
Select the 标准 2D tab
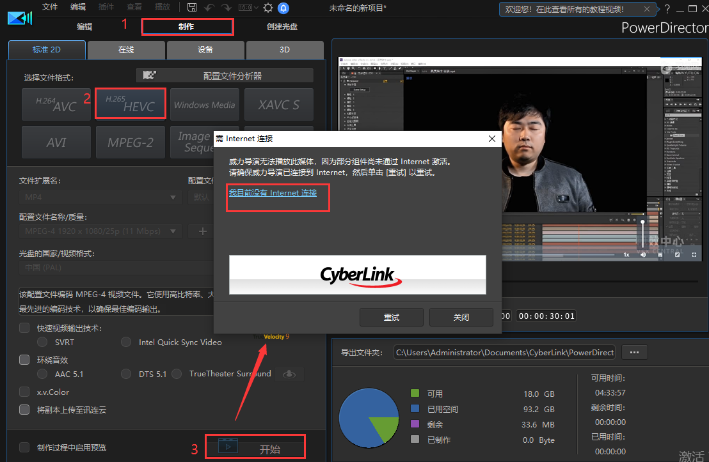47,50
